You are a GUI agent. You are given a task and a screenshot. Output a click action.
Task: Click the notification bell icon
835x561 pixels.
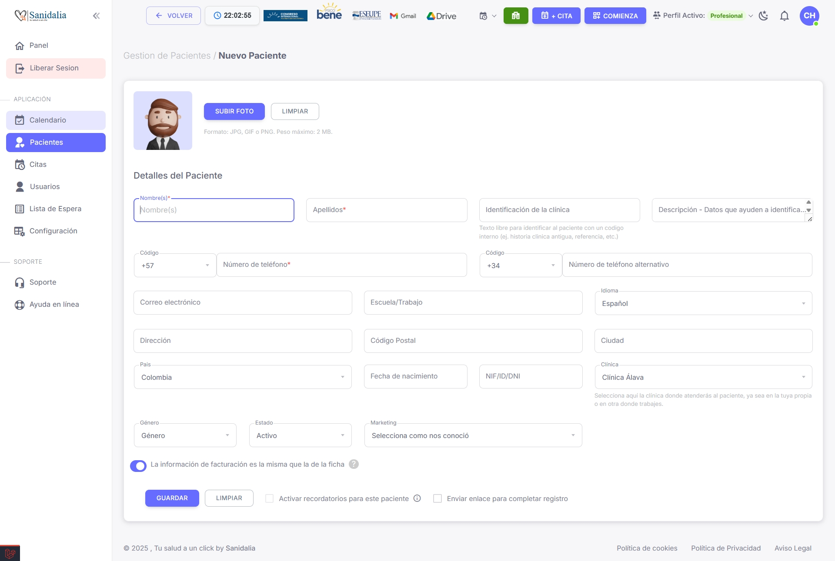[x=784, y=16]
